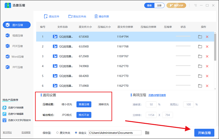Open output folder for row 5

(x=200, y=76)
